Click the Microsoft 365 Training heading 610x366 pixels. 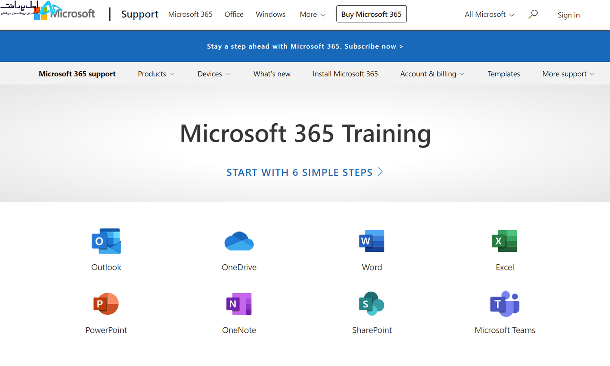coord(305,134)
